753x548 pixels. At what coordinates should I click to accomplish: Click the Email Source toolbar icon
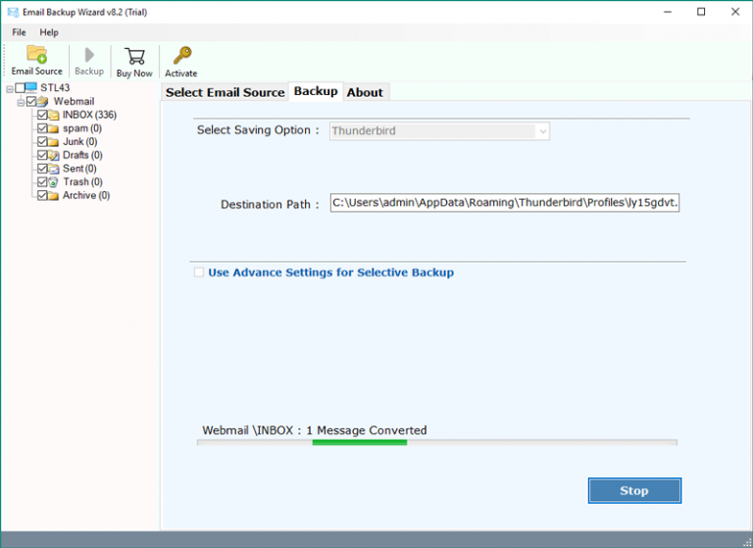pos(36,55)
